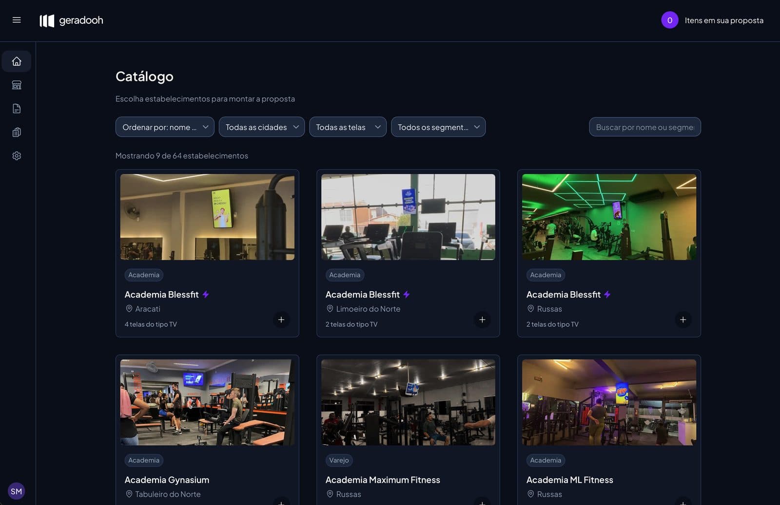The width and height of the screenshot is (780, 505).
Task: Select Academia ML Fitness gym photo
Action: 609,402
